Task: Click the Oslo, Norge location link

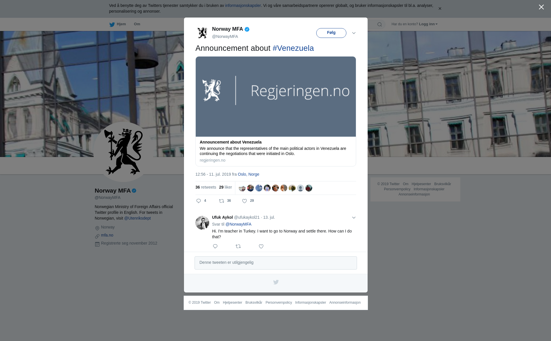Action: pos(248,174)
